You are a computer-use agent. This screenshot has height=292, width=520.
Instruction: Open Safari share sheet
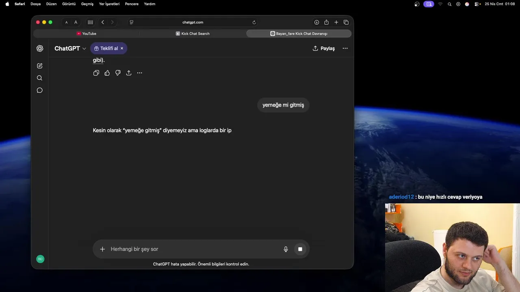(x=326, y=22)
